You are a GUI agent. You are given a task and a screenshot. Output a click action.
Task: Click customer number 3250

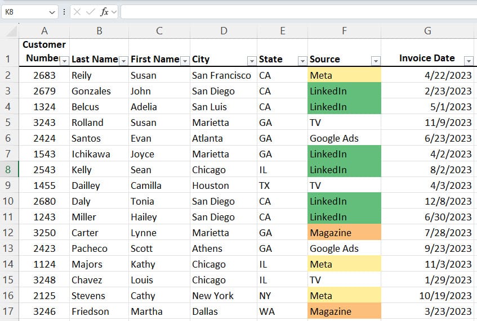click(44, 233)
